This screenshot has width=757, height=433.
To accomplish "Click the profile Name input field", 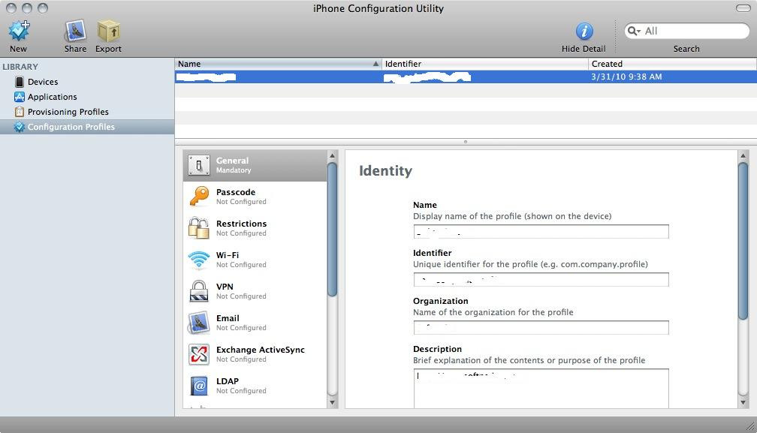I will (541, 231).
